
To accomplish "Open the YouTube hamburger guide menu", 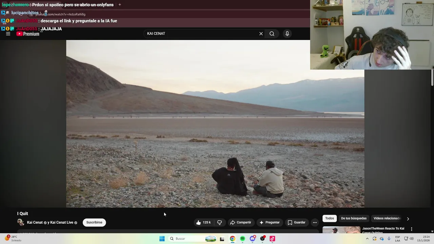I will 8,34.
